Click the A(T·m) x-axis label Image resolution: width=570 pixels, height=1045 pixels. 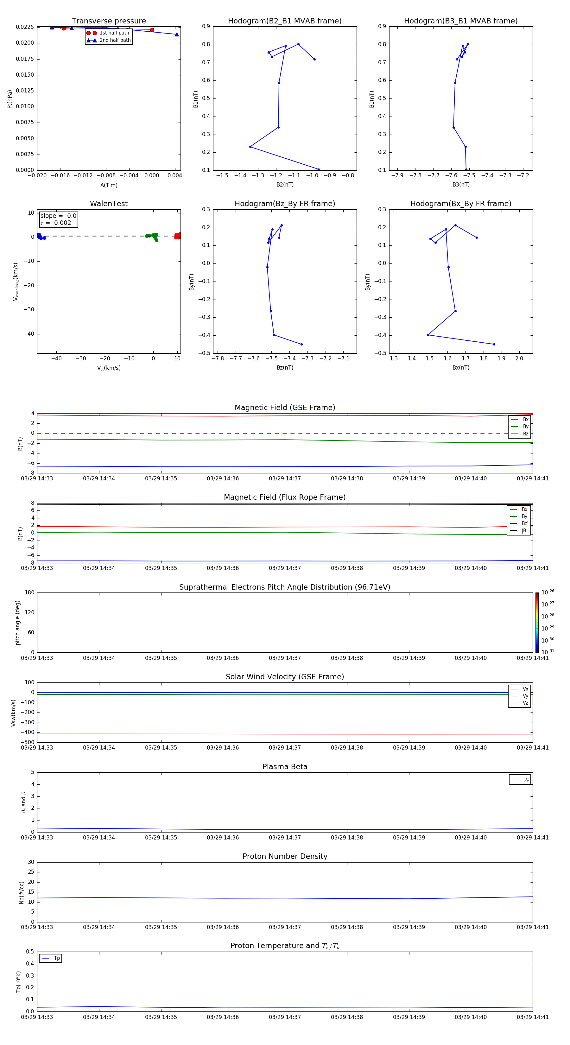point(109,185)
